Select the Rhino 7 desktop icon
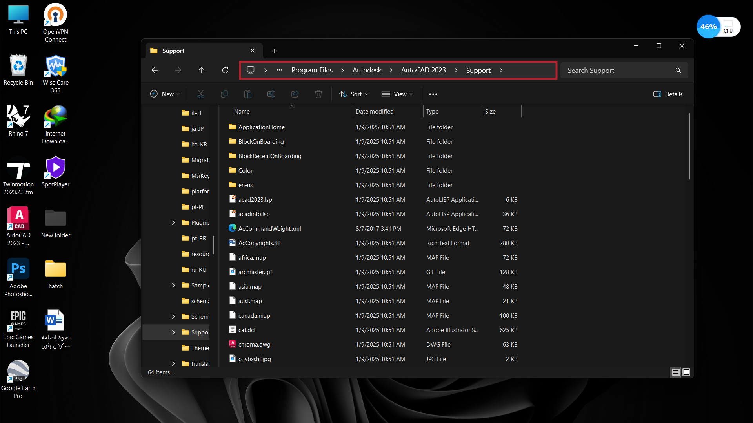Screen dimensions: 753x423 (x=18, y=121)
